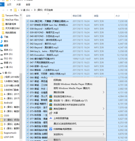Viewport: 135px width, 141px height.
Task: Sort by the 修改日期 column header
Action: coord(82,16)
